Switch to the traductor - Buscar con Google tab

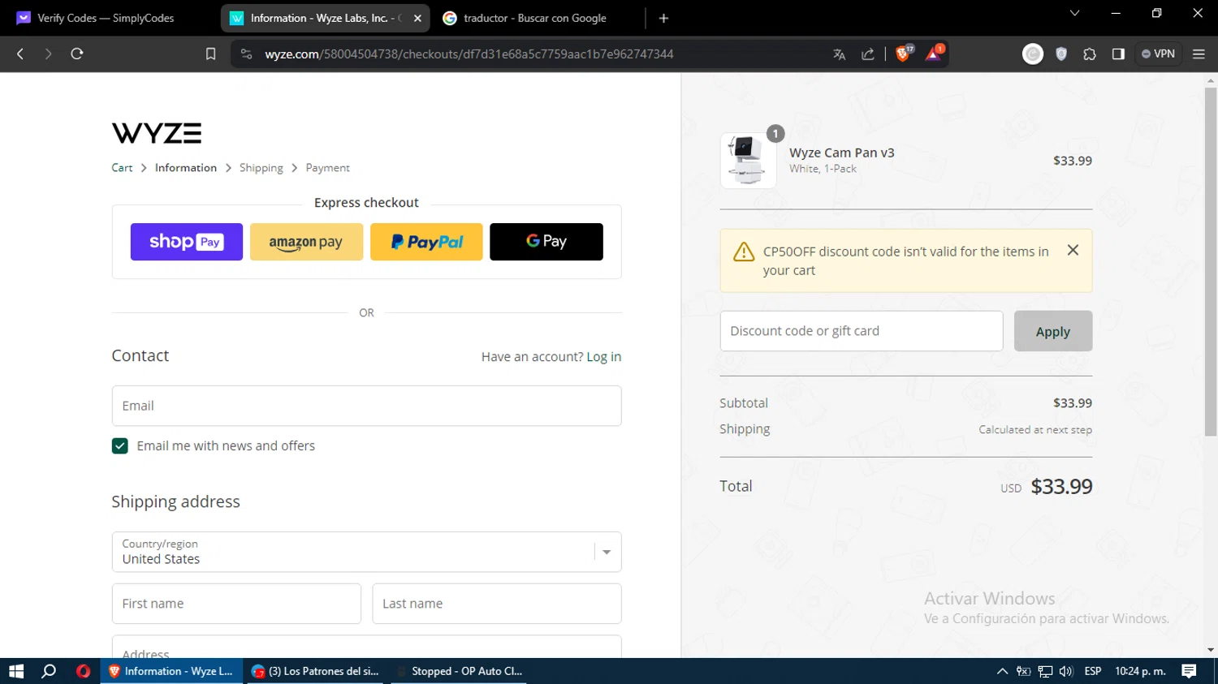pos(535,18)
